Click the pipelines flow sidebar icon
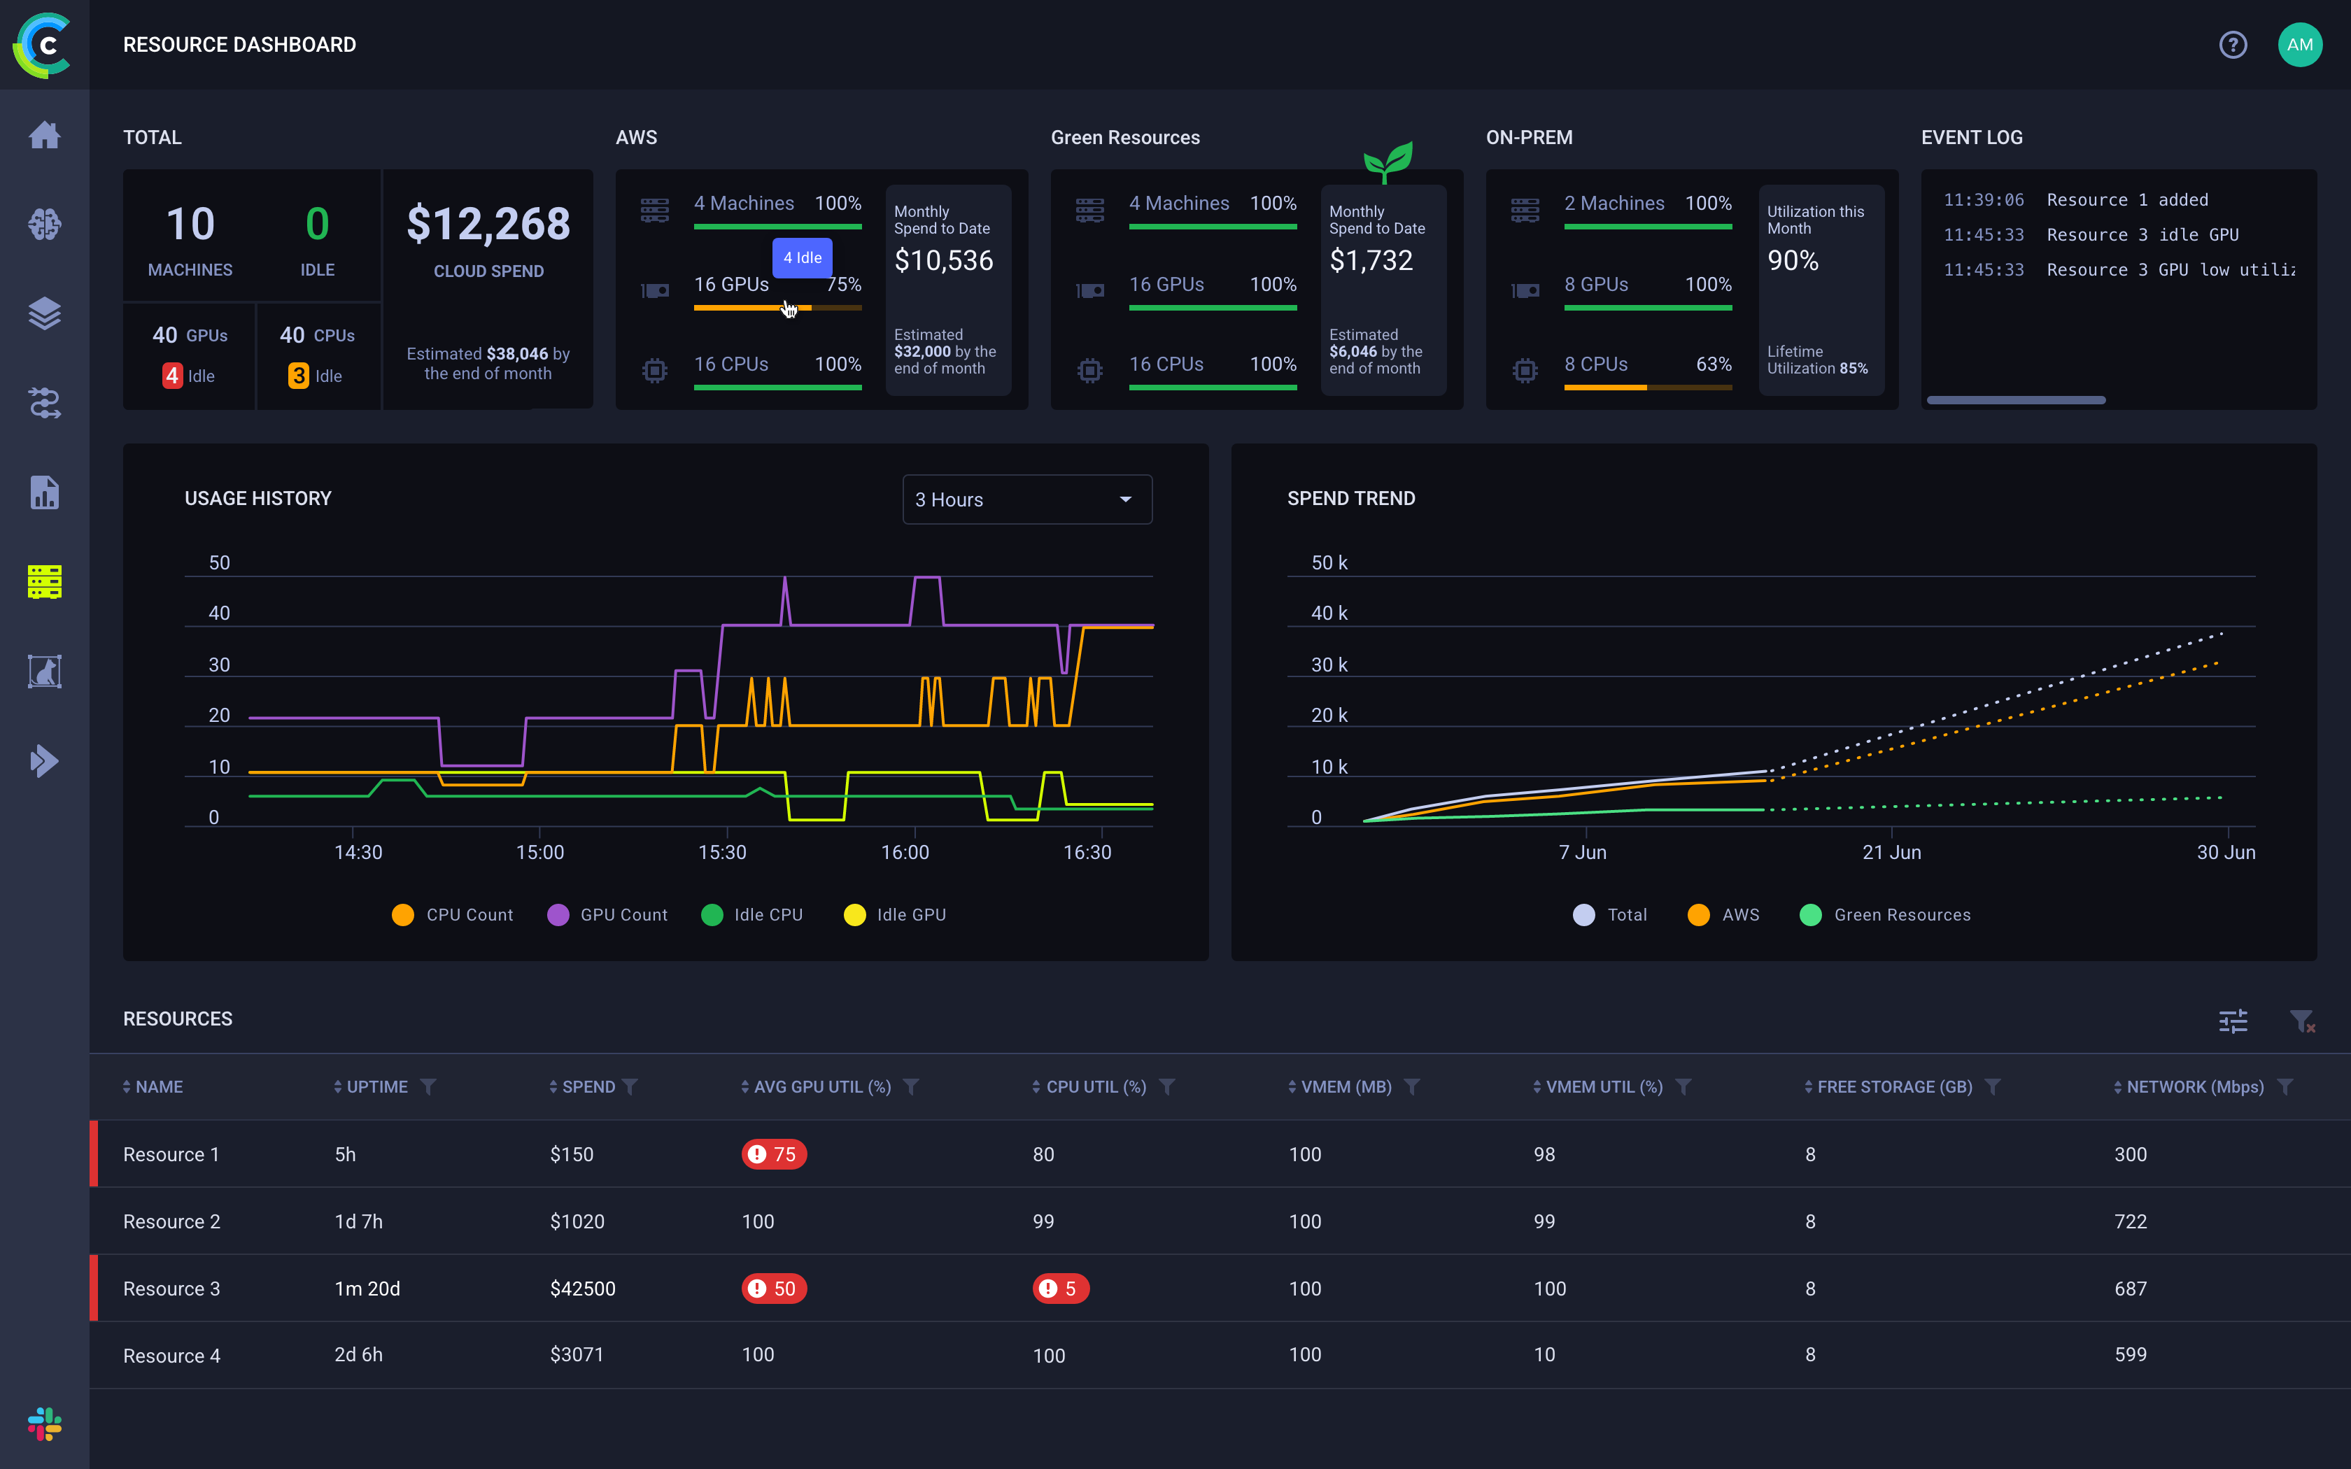This screenshot has height=1469, width=2351. click(x=45, y=403)
